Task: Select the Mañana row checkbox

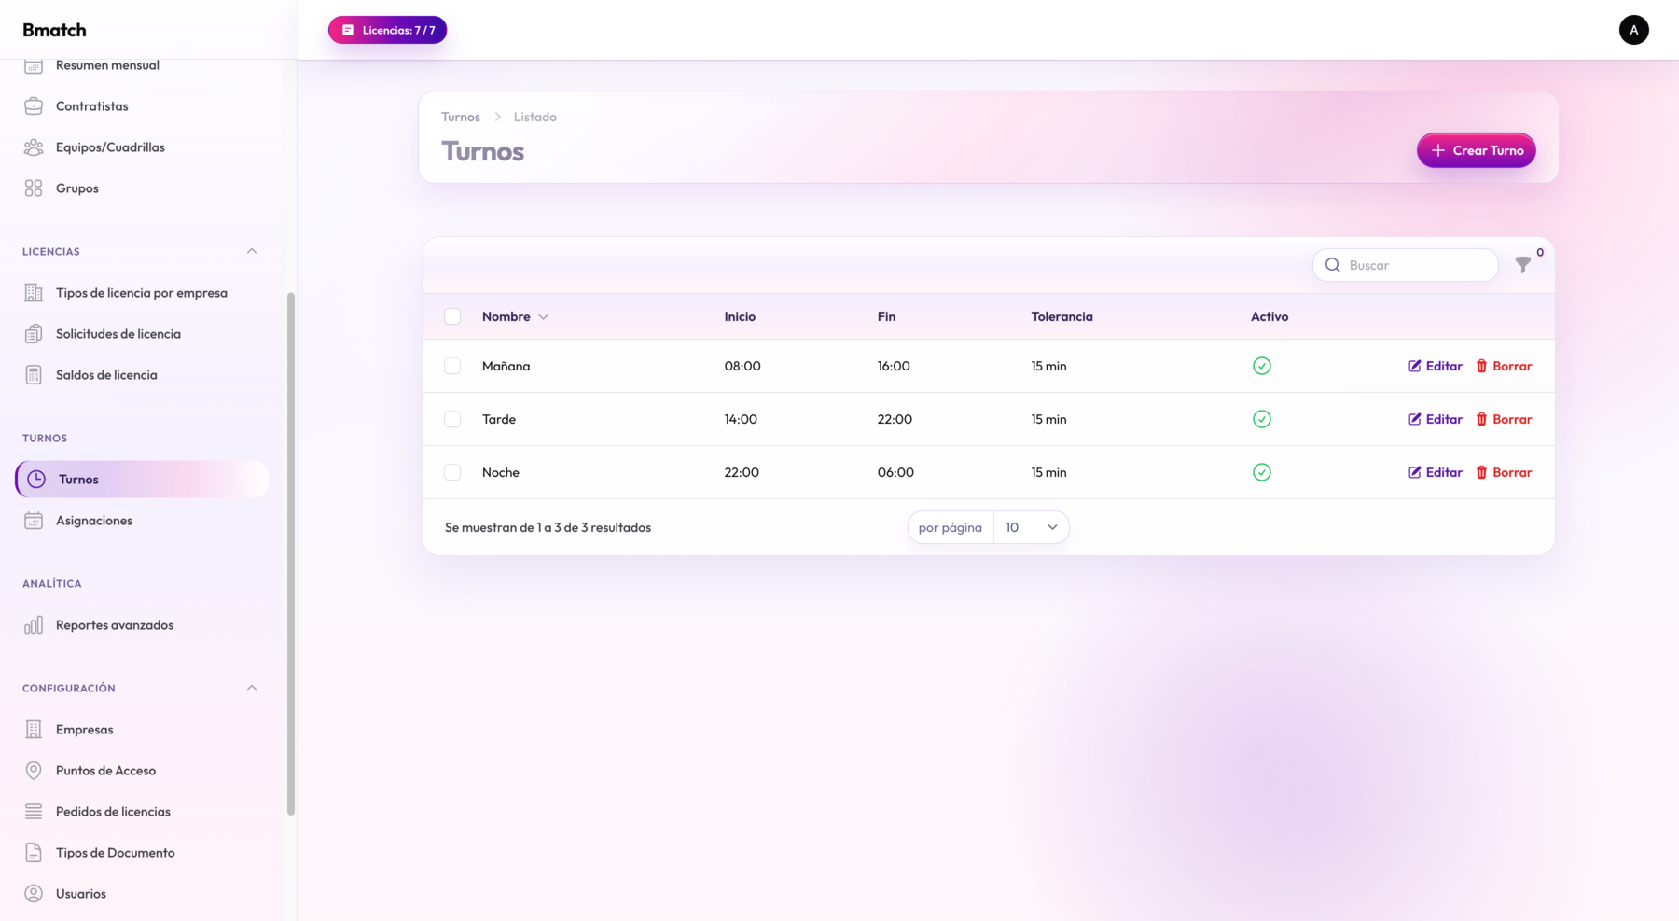Action: point(452,366)
